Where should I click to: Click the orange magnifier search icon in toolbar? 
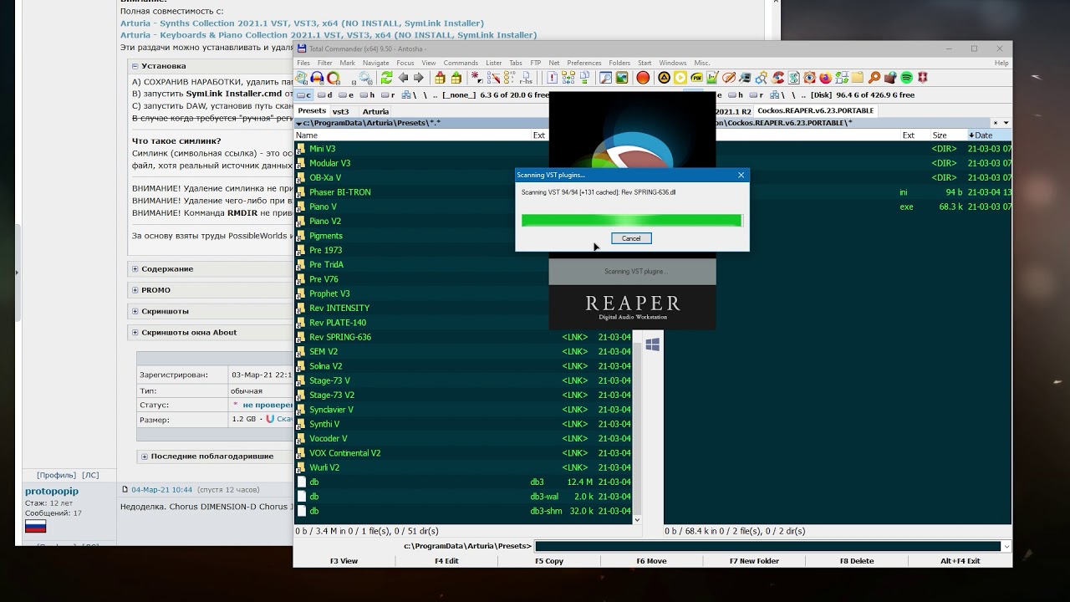(x=874, y=78)
